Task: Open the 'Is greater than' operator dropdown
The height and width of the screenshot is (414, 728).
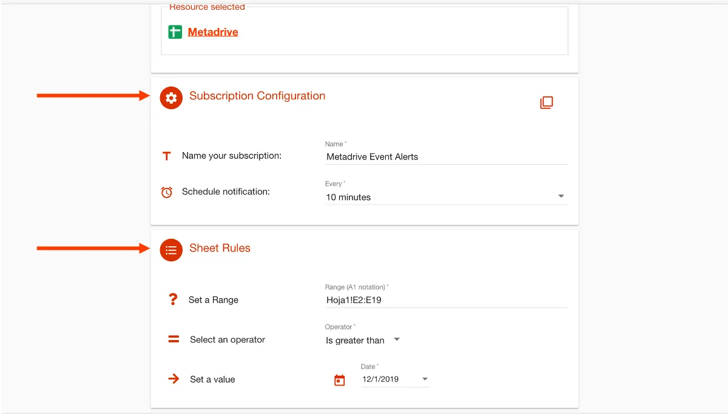Action: (363, 340)
